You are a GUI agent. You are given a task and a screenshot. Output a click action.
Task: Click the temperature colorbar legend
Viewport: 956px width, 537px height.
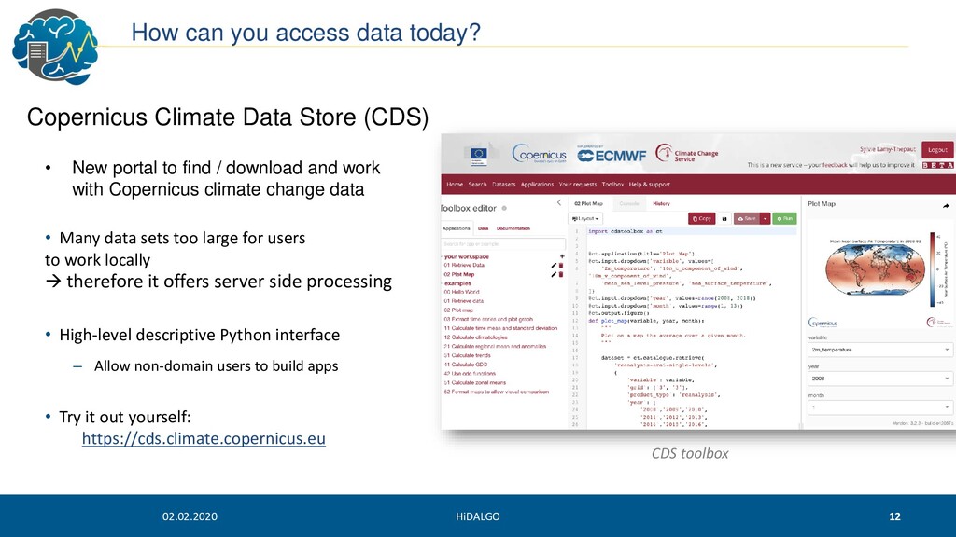click(933, 269)
